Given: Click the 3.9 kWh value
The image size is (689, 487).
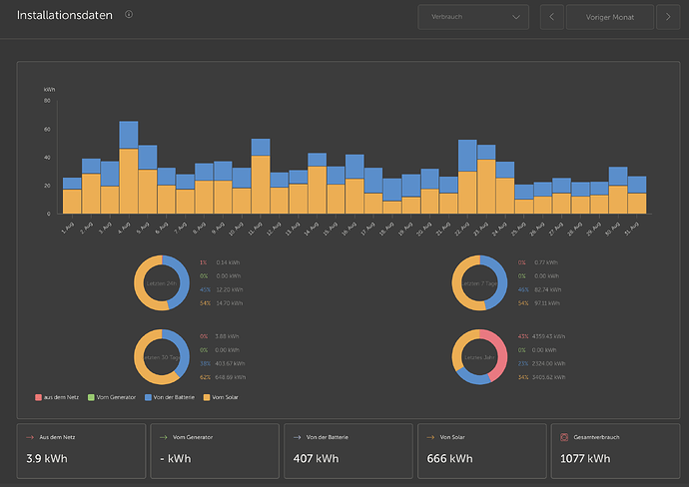Looking at the screenshot, I should [47, 459].
